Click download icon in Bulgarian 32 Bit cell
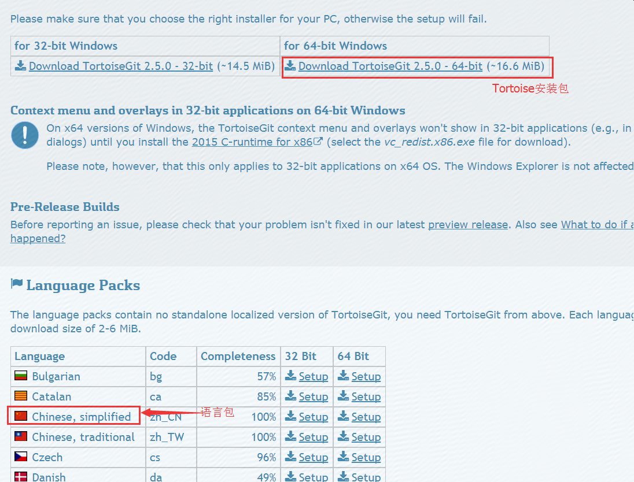Viewport: 634px width, 482px height. click(290, 375)
